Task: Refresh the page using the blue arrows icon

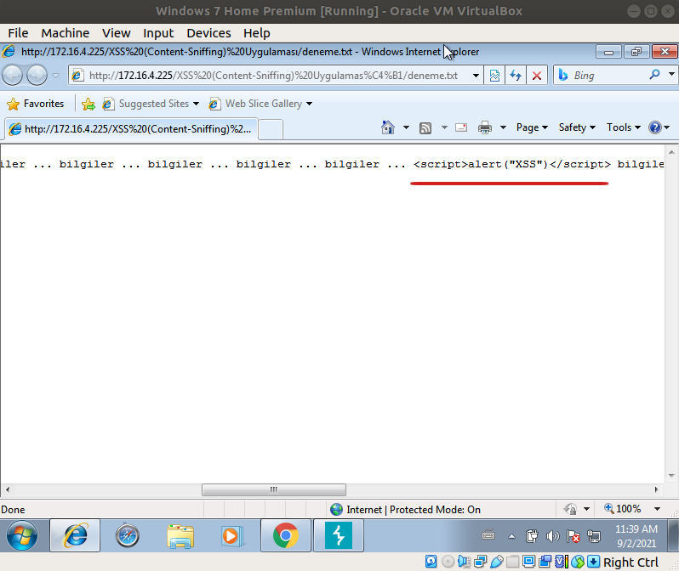Action: point(516,76)
